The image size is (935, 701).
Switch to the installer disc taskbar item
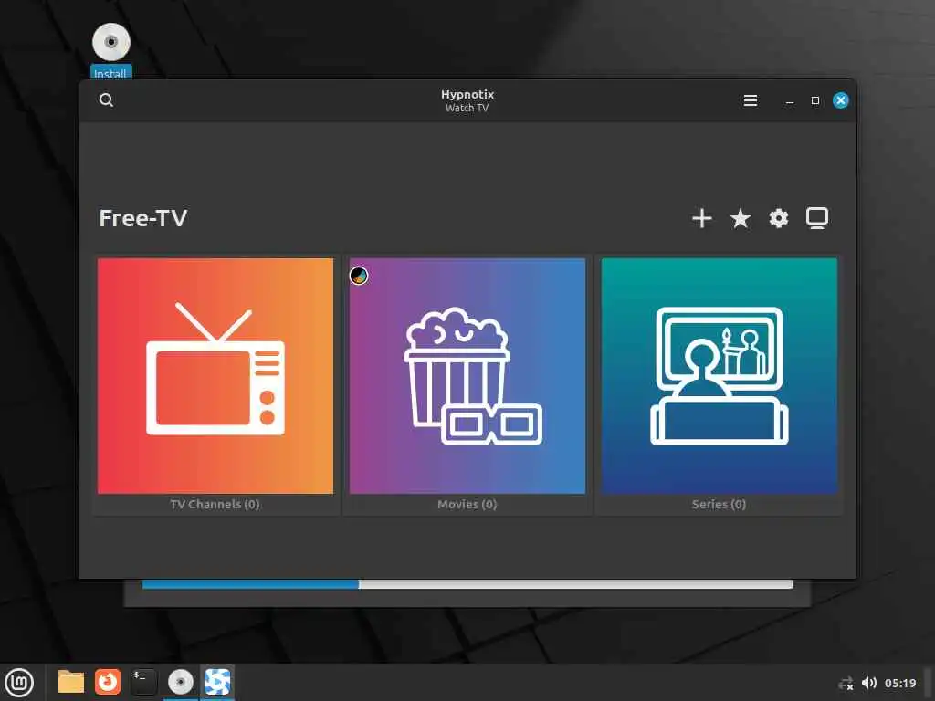point(181,682)
